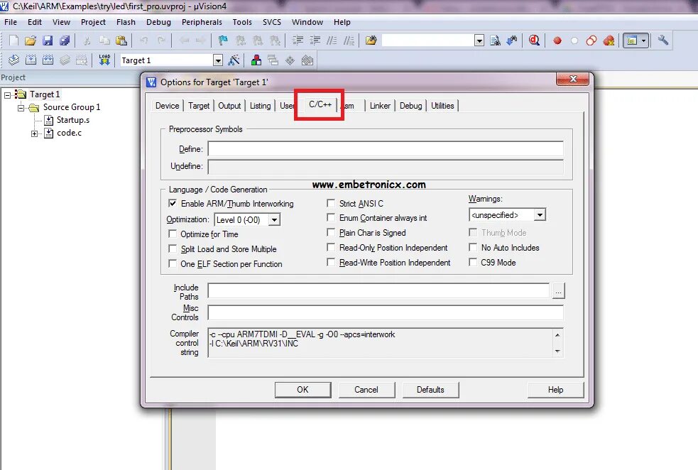This screenshot has width=698, height=470.
Task: Open the toolbar find text dropdown arrow
Action: pyautogui.click(x=479, y=40)
